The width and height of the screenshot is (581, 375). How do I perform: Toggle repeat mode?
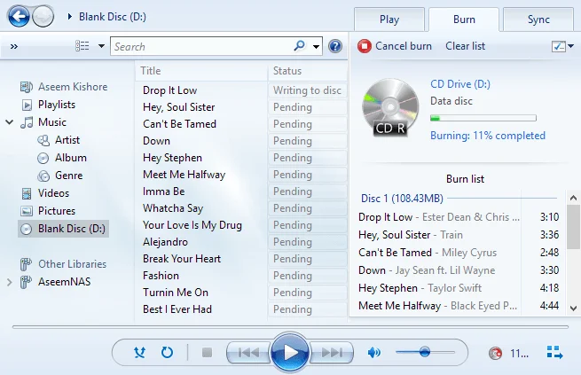coord(167,353)
